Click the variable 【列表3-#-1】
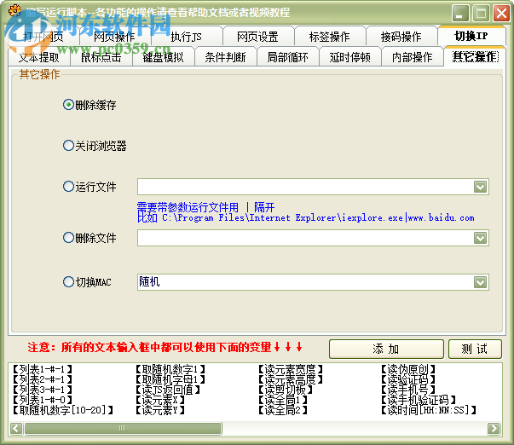This screenshot has width=514, height=445. [42, 390]
